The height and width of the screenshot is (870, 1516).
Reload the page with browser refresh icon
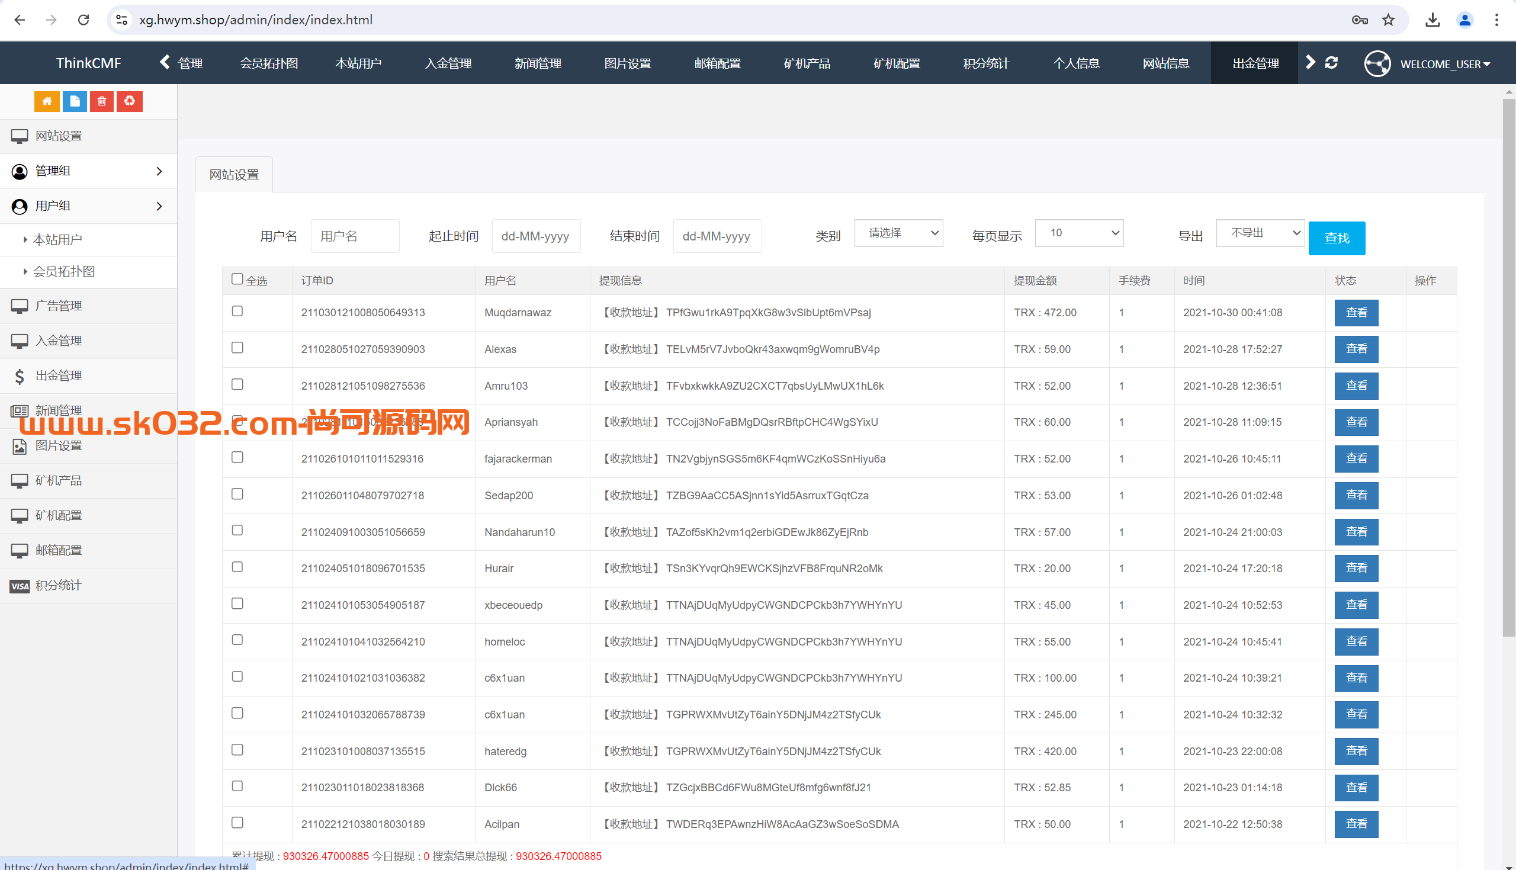[x=83, y=20]
